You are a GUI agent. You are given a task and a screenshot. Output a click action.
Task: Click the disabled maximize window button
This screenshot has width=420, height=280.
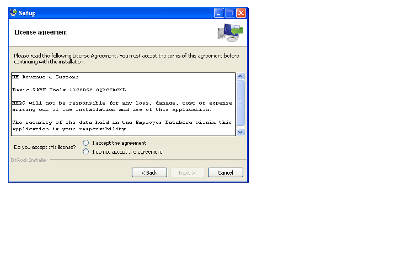pos(230,13)
